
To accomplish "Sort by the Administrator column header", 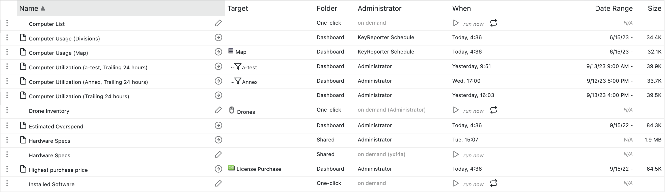I will [x=379, y=9].
